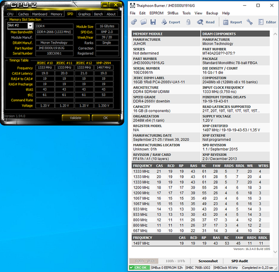The height and width of the screenshot is (272, 279).
Task: Click the floppy disk save icon
Action: point(153,22)
